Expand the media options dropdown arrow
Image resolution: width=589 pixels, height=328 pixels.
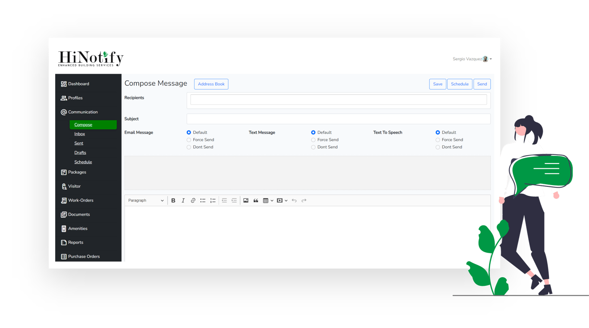(x=286, y=201)
